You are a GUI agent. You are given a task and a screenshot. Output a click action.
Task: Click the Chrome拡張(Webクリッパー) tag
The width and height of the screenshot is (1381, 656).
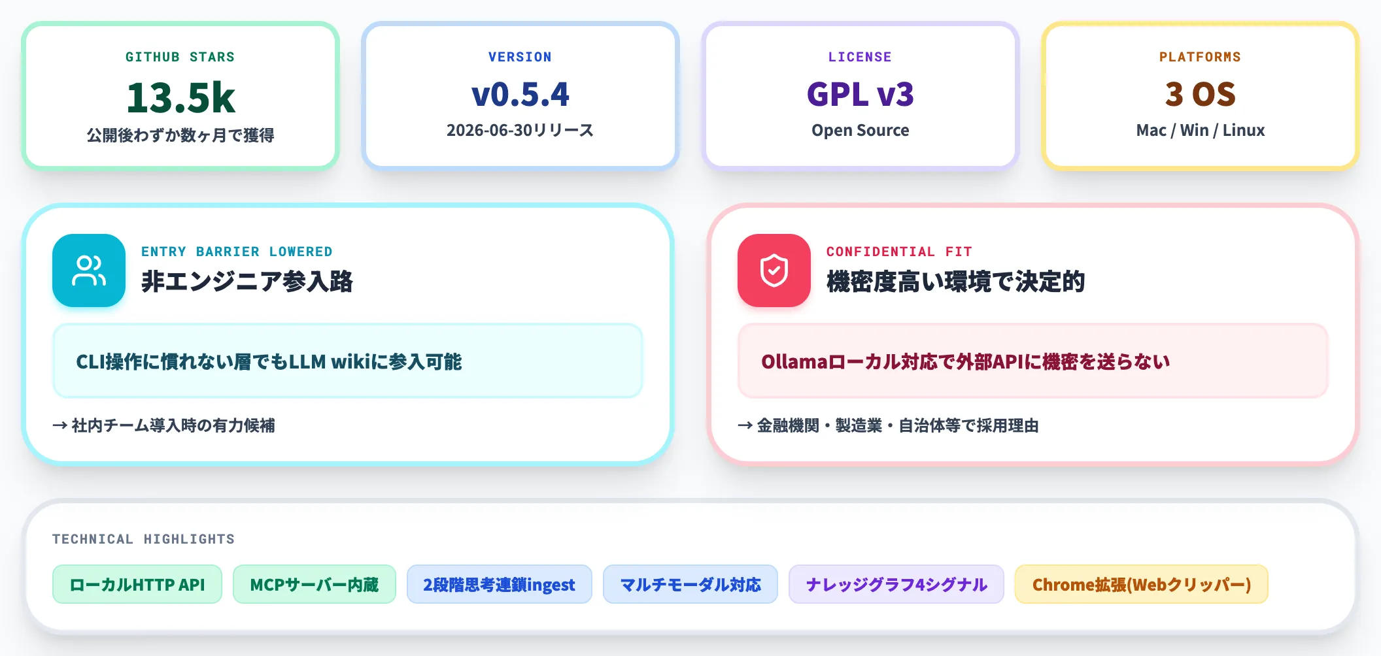1142,584
